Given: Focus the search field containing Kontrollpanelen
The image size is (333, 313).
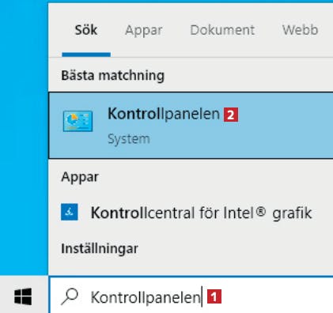Looking at the screenshot, I should coord(191,295).
